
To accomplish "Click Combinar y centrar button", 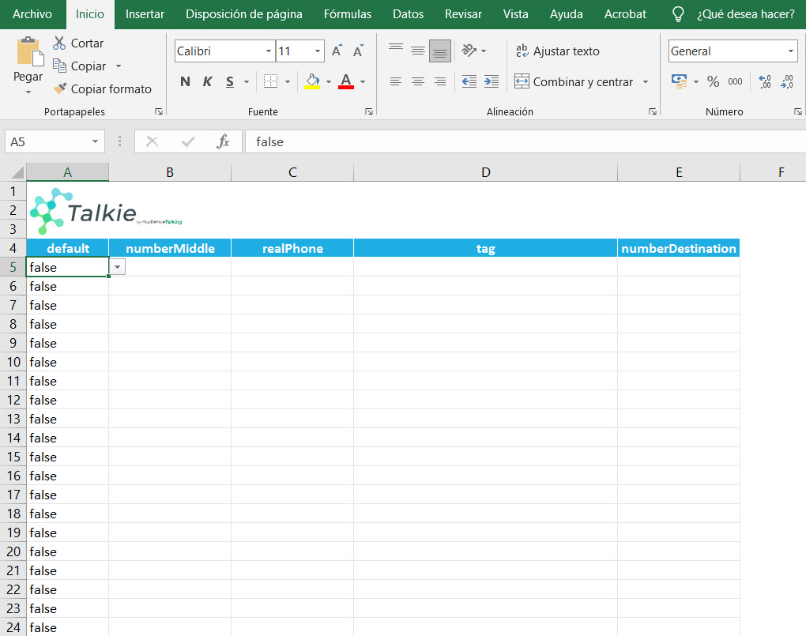I will 574,81.
